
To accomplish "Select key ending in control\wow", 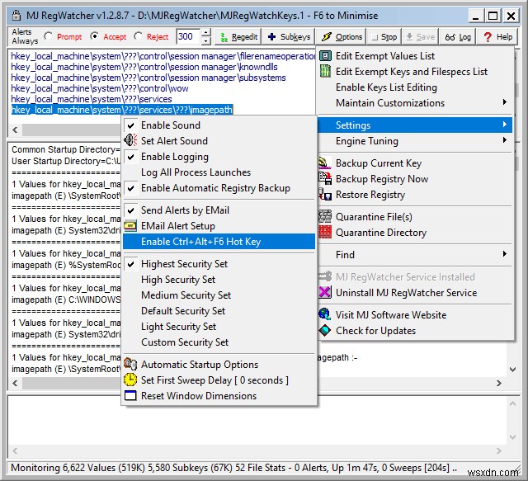I will pos(100,88).
